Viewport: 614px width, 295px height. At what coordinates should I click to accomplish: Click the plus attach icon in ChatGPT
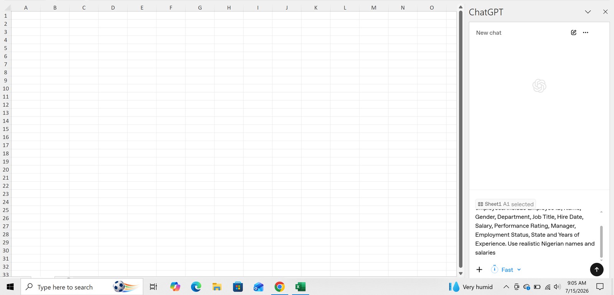[479, 269]
